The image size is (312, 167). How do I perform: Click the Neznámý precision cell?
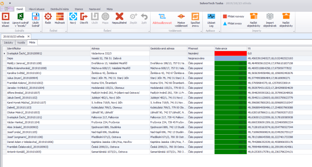tap(201, 53)
